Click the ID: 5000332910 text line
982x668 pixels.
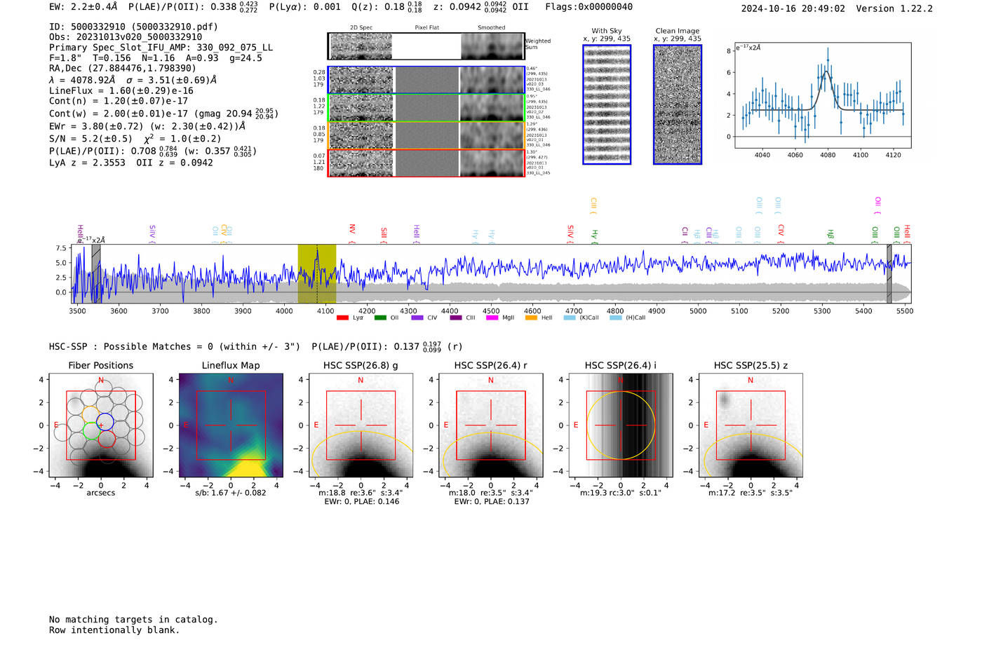click(133, 27)
